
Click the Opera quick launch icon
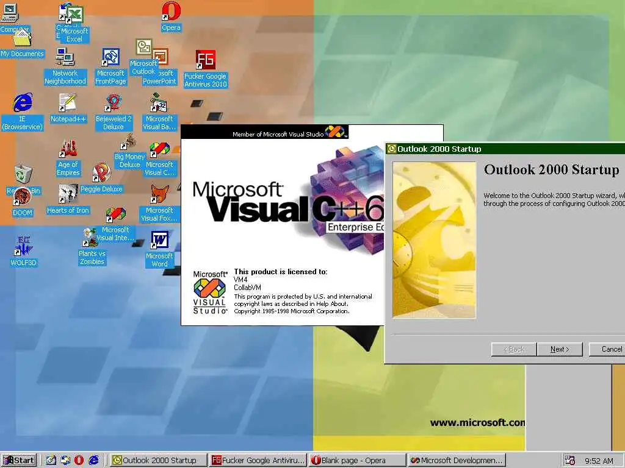tap(79, 460)
